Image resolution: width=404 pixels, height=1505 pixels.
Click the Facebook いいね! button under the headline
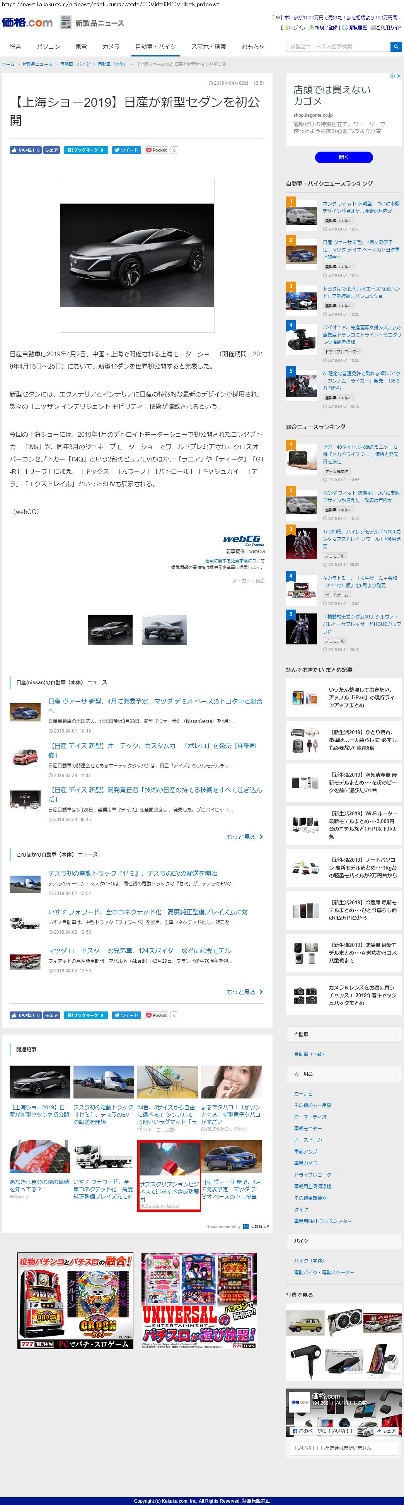pyautogui.click(x=25, y=150)
